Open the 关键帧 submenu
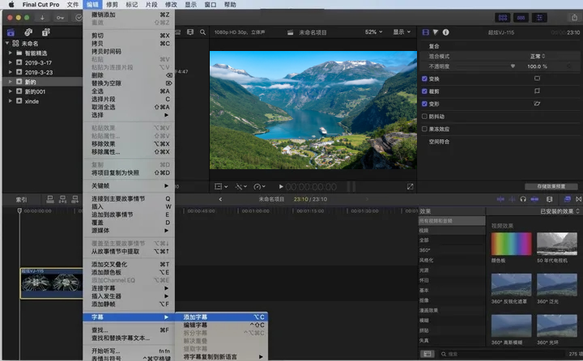Viewport: 583px width, 361px height. tap(129, 185)
